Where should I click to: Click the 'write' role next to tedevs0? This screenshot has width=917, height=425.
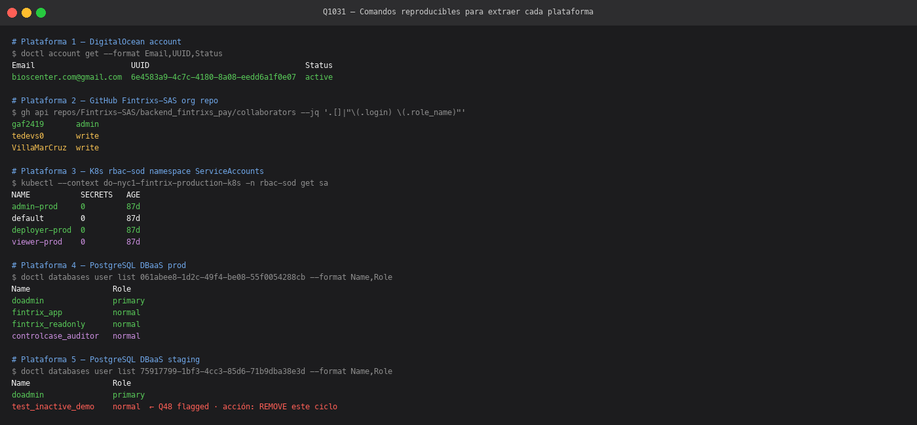coord(87,136)
